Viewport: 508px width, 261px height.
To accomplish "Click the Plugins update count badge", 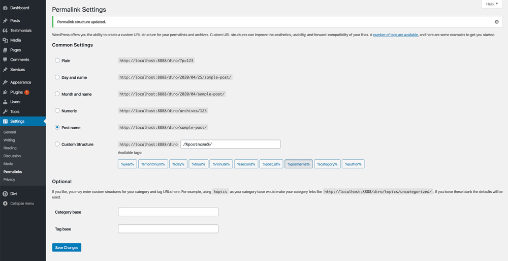I will click(27, 92).
